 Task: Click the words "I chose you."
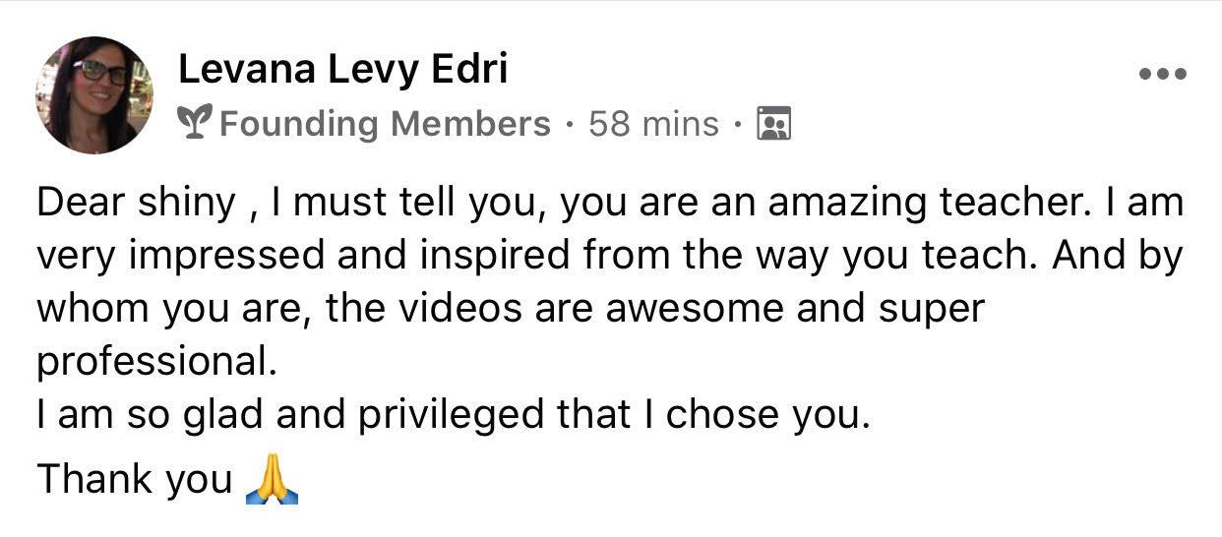[758, 415]
